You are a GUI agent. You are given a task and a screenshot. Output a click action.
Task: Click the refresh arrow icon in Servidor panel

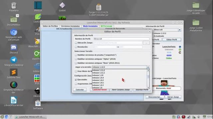180,53
